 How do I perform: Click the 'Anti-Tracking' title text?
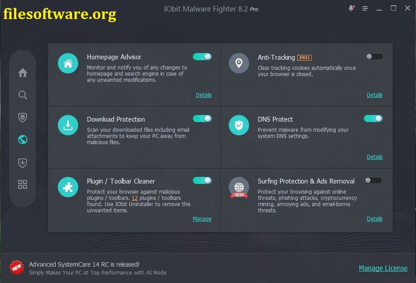click(276, 57)
